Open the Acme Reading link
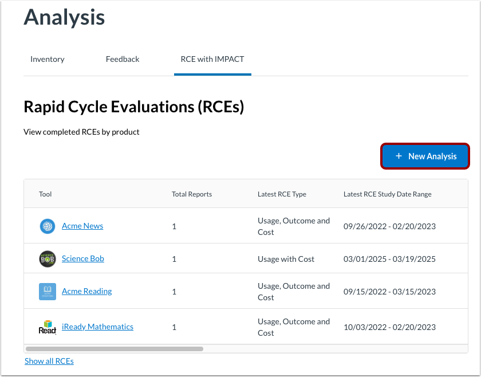Screen dimensions: 481x377 click(87, 291)
